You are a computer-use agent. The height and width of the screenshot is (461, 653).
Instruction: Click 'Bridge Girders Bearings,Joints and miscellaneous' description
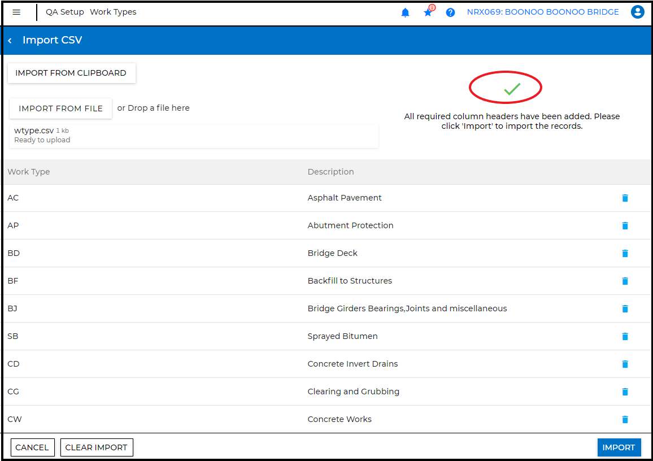pos(407,308)
